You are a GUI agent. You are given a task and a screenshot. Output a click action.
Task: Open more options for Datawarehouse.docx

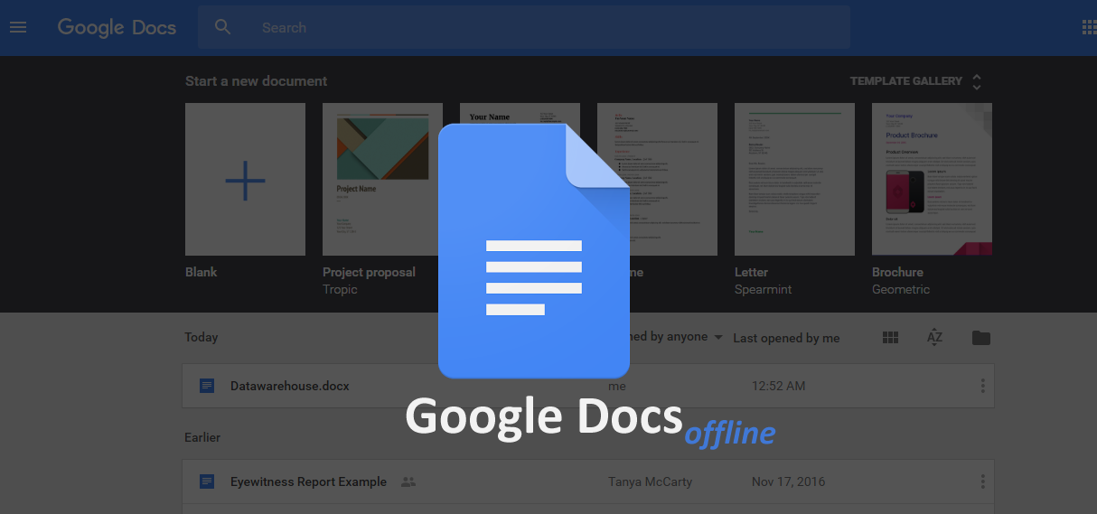pos(982,386)
